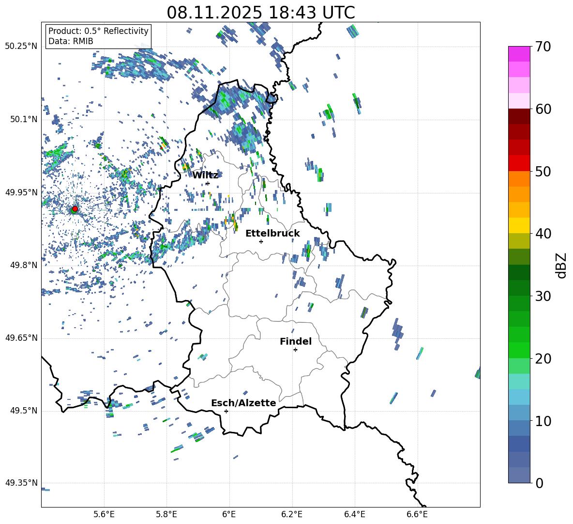
Task: Click the dBZ colorbar axis label
Action: 562,265
